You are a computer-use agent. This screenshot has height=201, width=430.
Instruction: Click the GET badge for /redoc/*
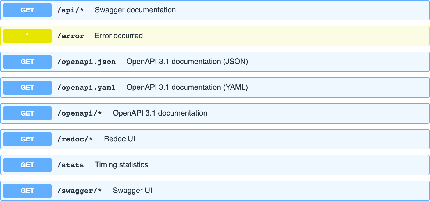tap(27, 139)
